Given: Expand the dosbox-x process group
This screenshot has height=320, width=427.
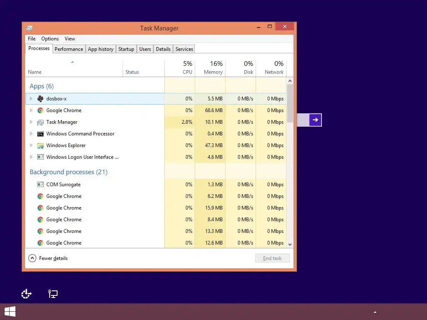Looking at the screenshot, I should pyautogui.click(x=31, y=99).
